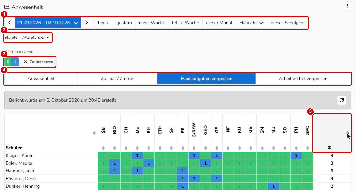This screenshot has width=356, height=190.
Task: Open the date range 21.09.2026 ~ 02.10.2026 dropdown
Action: click(x=48, y=23)
